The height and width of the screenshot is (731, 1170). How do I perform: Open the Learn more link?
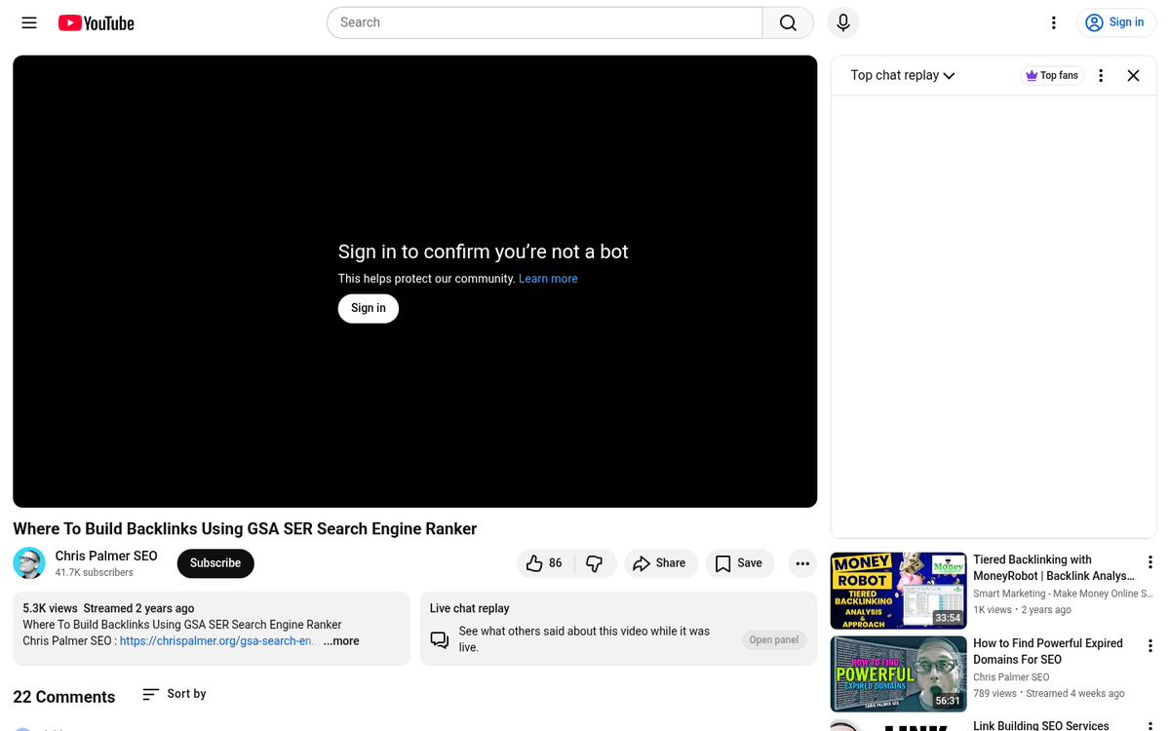coord(548,279)
